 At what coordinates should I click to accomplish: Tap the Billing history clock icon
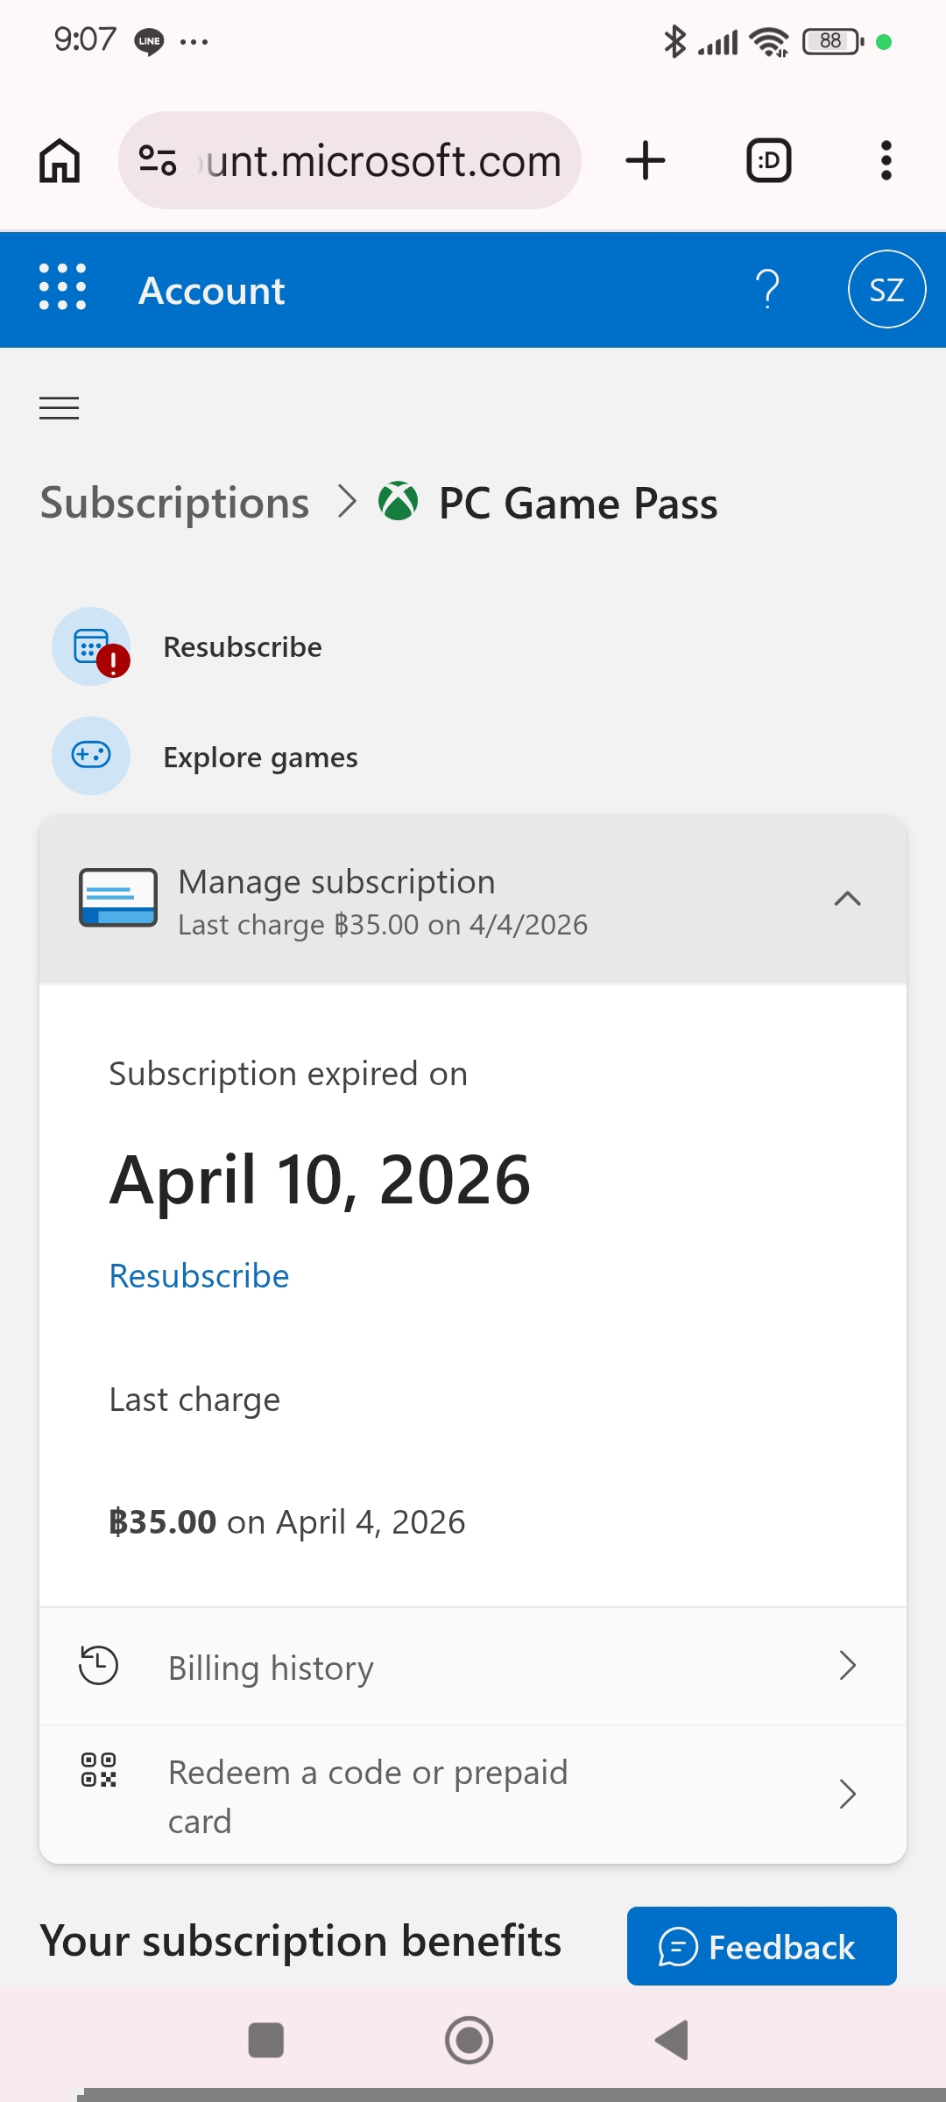(x=98, y=1665)
